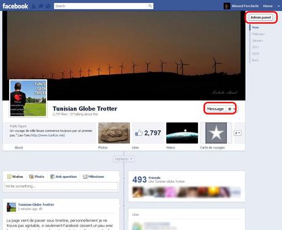Click the Likes box heading
The width and height of the screenshot is (282, 230).
point(135,215)
